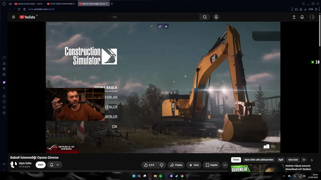Screen dimensions: 321x180
Task: Open the YouTube account avatar menu
Action: point(312,17)
